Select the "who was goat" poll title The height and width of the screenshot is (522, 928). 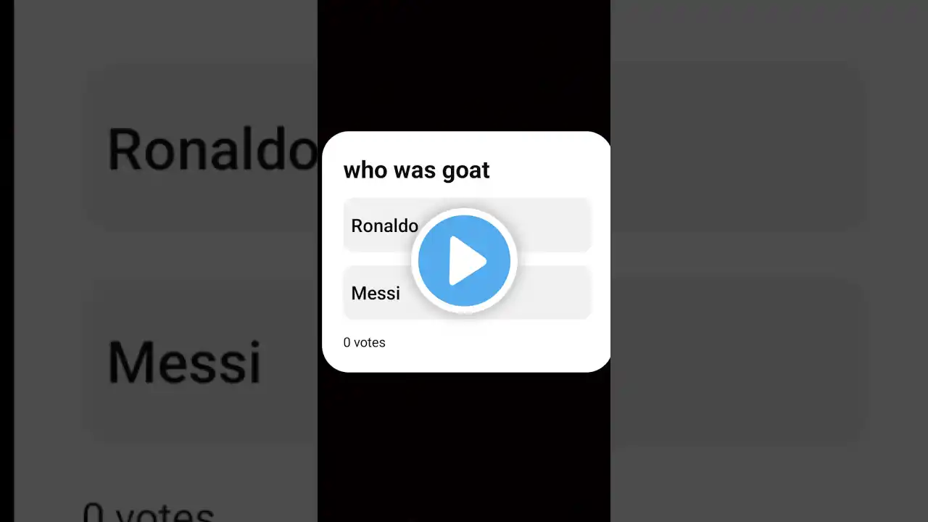tap(416, 170)
